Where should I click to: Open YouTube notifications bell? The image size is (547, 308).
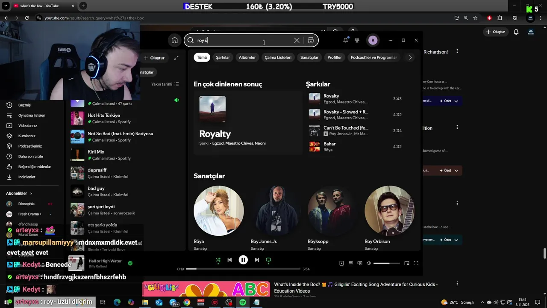coord(516,32)
